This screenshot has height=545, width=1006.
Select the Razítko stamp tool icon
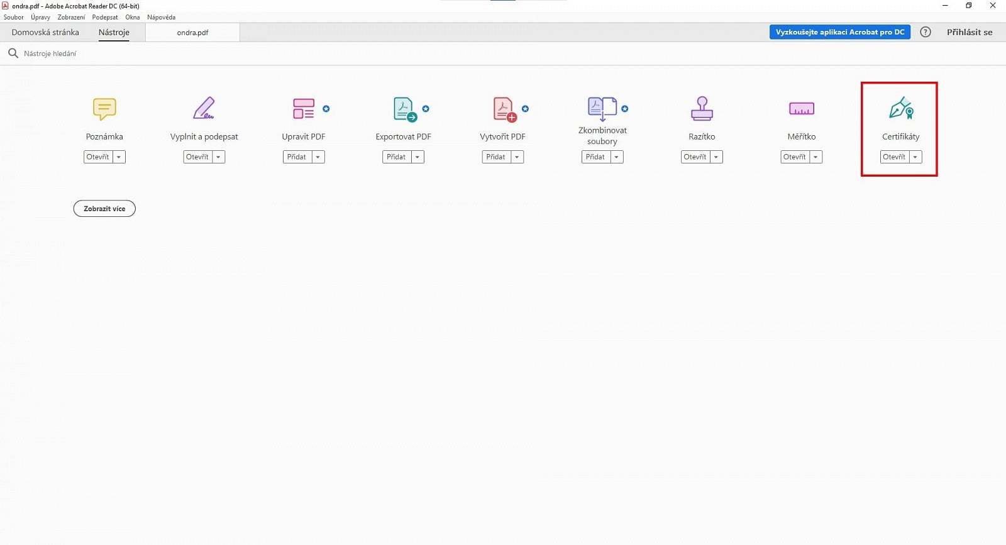[x=702, y=109]
